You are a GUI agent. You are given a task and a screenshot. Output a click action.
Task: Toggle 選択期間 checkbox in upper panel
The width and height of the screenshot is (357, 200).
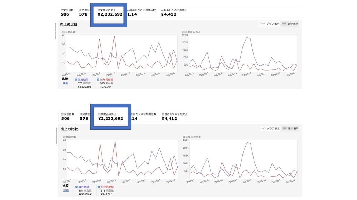coord(76,79)
